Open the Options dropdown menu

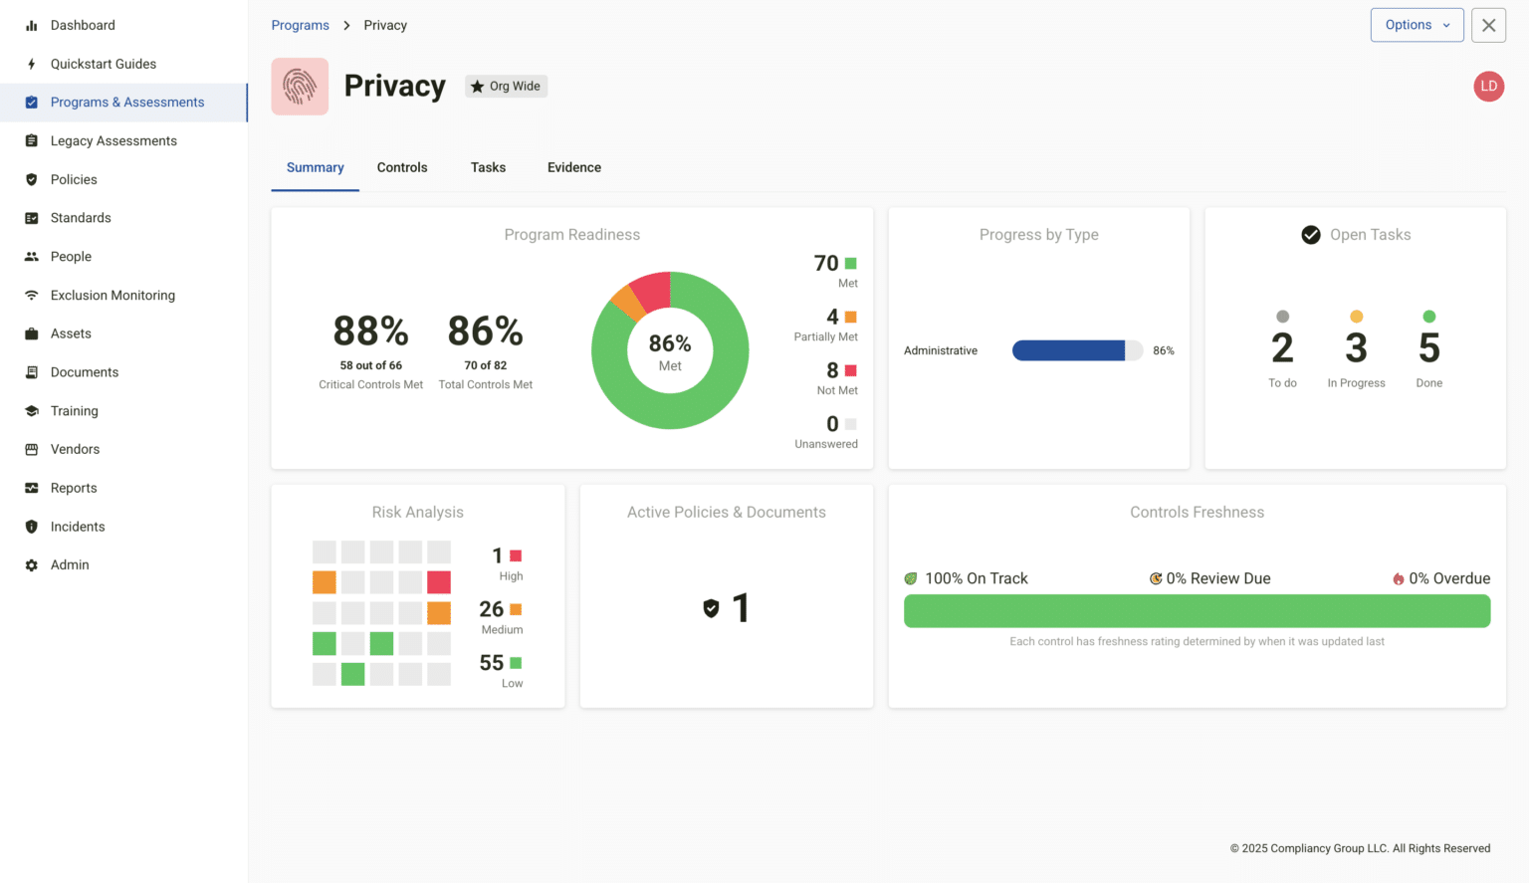[1417, 25]
